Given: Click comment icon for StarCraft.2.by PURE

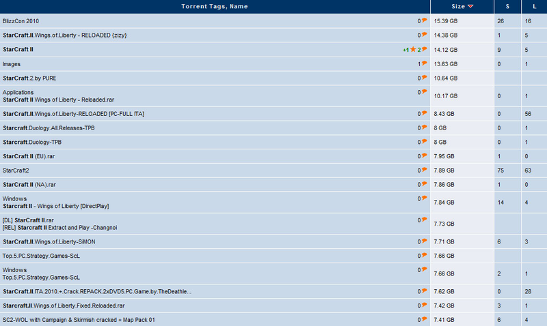Looking at the screenshot, I should [424, 78].
